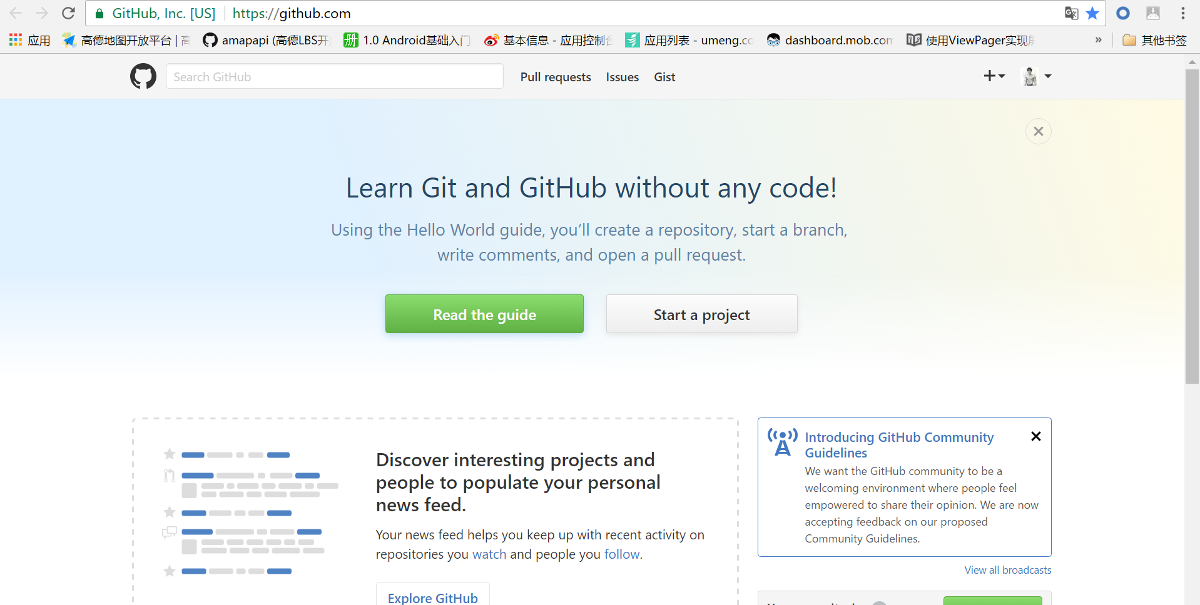Click the blue circle extension icon

click(x=1123, y=13)
